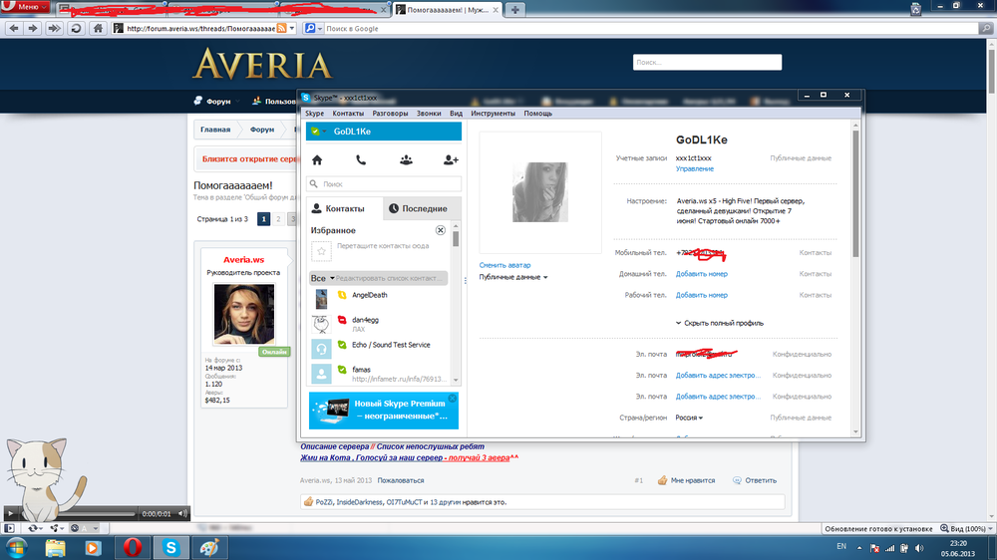The image size is (997, 560).
Task: Open the Skype home icon
Action: point(317,159)
